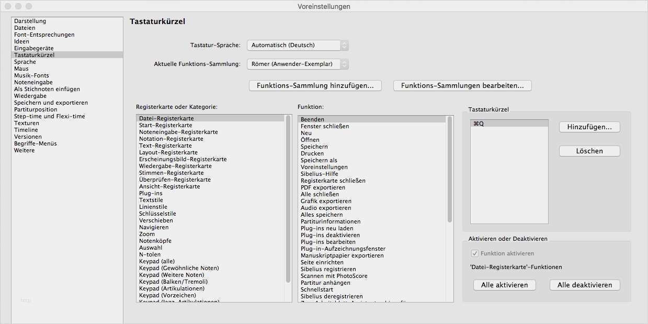Select Ansicht-Registerkarte category
Image resolution: width=648 pixels, height=324 pixels.
point(211,187)
